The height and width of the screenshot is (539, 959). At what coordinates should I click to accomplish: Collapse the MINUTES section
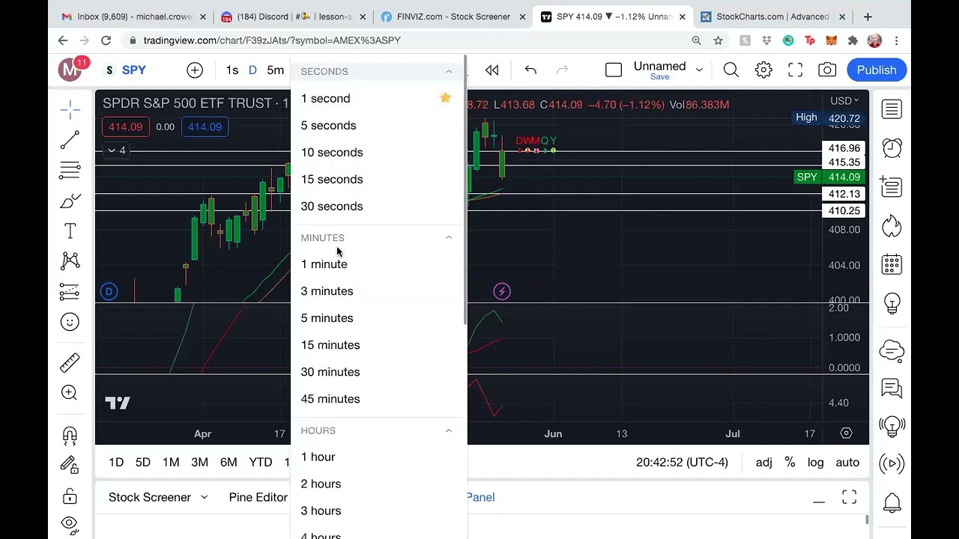pyautogui.click(x=449, y=237)
